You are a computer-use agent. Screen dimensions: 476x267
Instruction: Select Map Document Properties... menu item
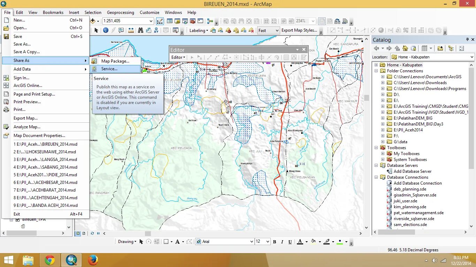[x=46, y=136]
